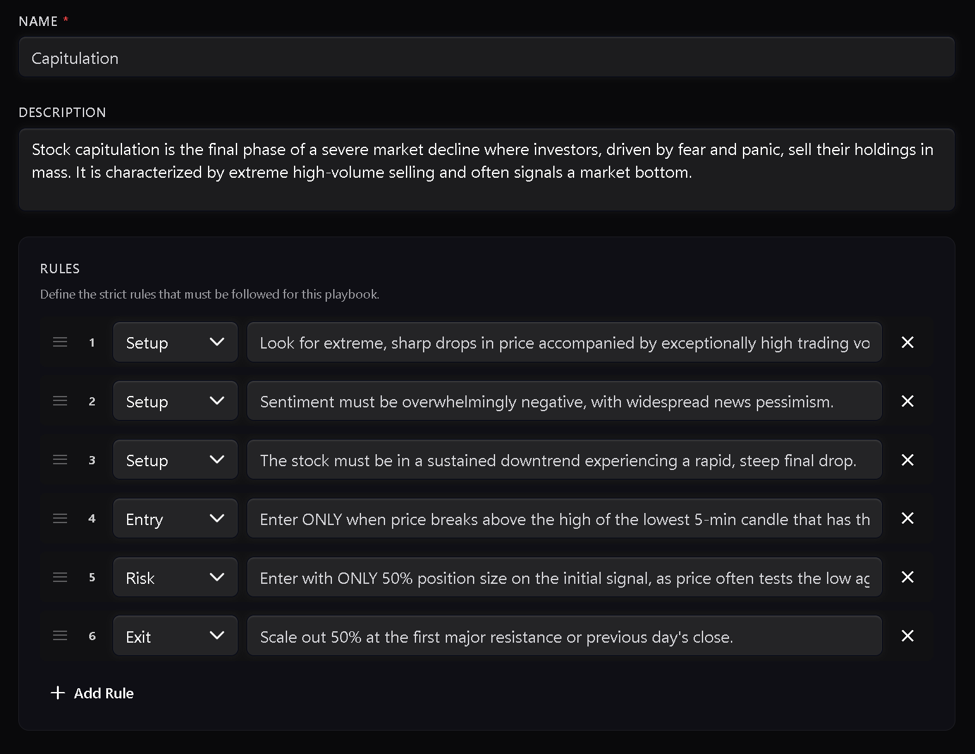The width and height of the screenshot is (975, 754).
Task: Open the Setup type dropdown for rule 1
Action: (175, 342)
